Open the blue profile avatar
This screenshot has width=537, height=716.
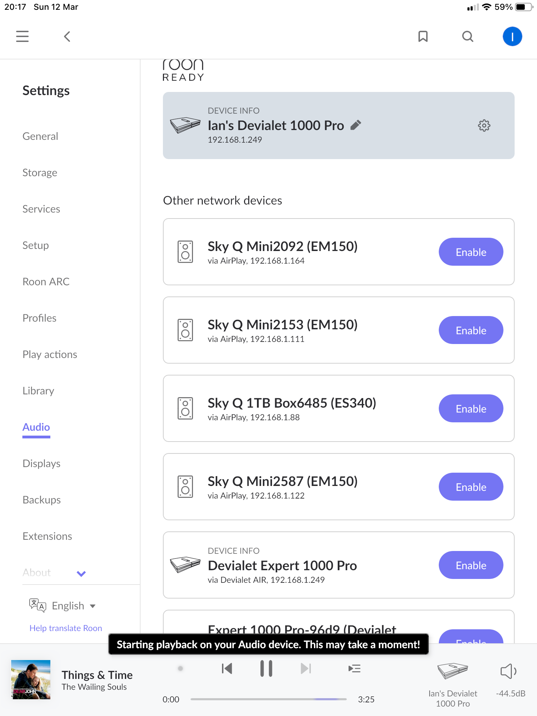click(512, 36)
